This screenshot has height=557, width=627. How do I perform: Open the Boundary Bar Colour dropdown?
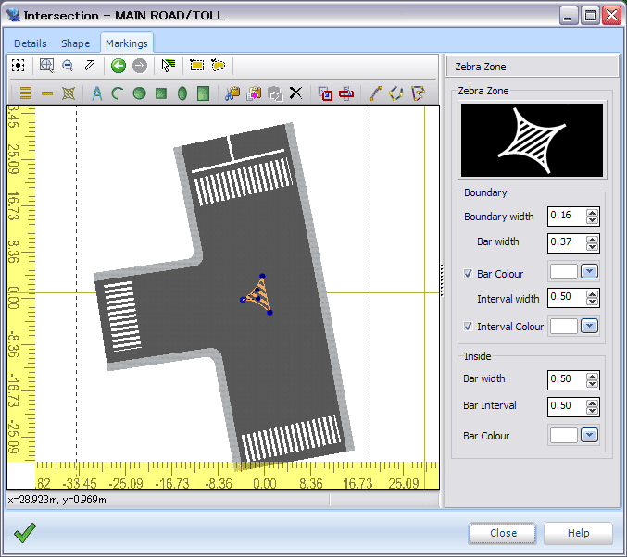tap(589, 272)
